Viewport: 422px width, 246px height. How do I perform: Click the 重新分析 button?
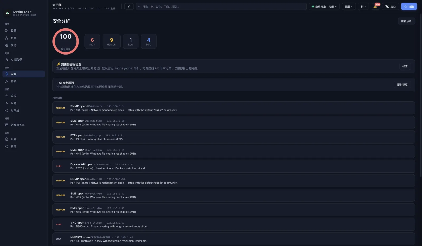pyautogui.click(x=406, y=21)
